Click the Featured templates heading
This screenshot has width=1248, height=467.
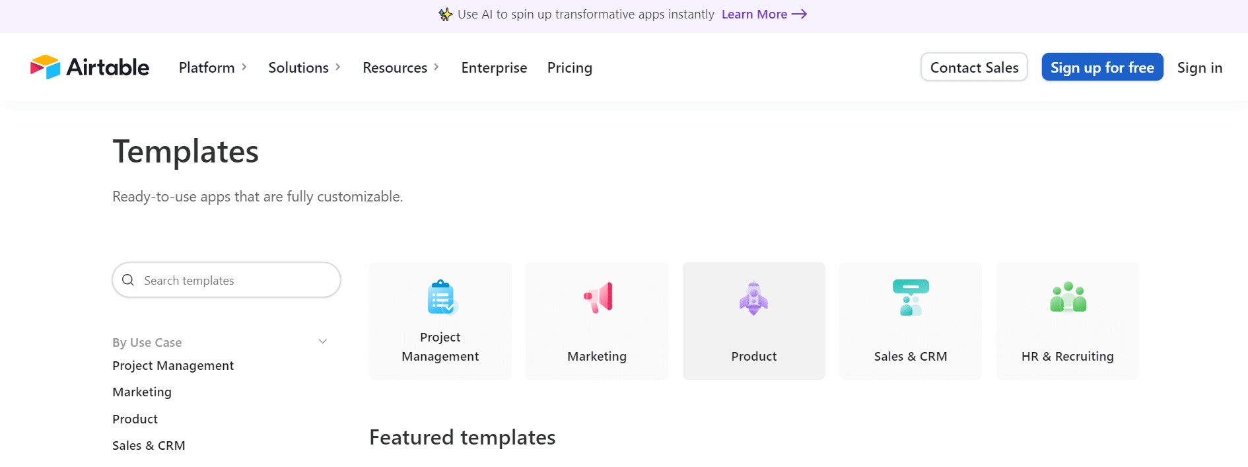tap(462, 437)
